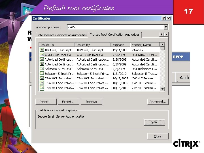
Task: Click the Baltimore EZ by DST certificate icon
Action: click(x=42, y=69)
